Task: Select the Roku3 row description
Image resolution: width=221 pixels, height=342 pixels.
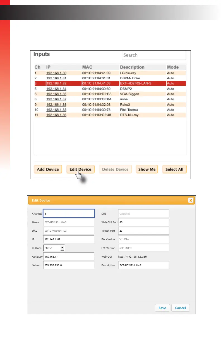Action: 125,104
